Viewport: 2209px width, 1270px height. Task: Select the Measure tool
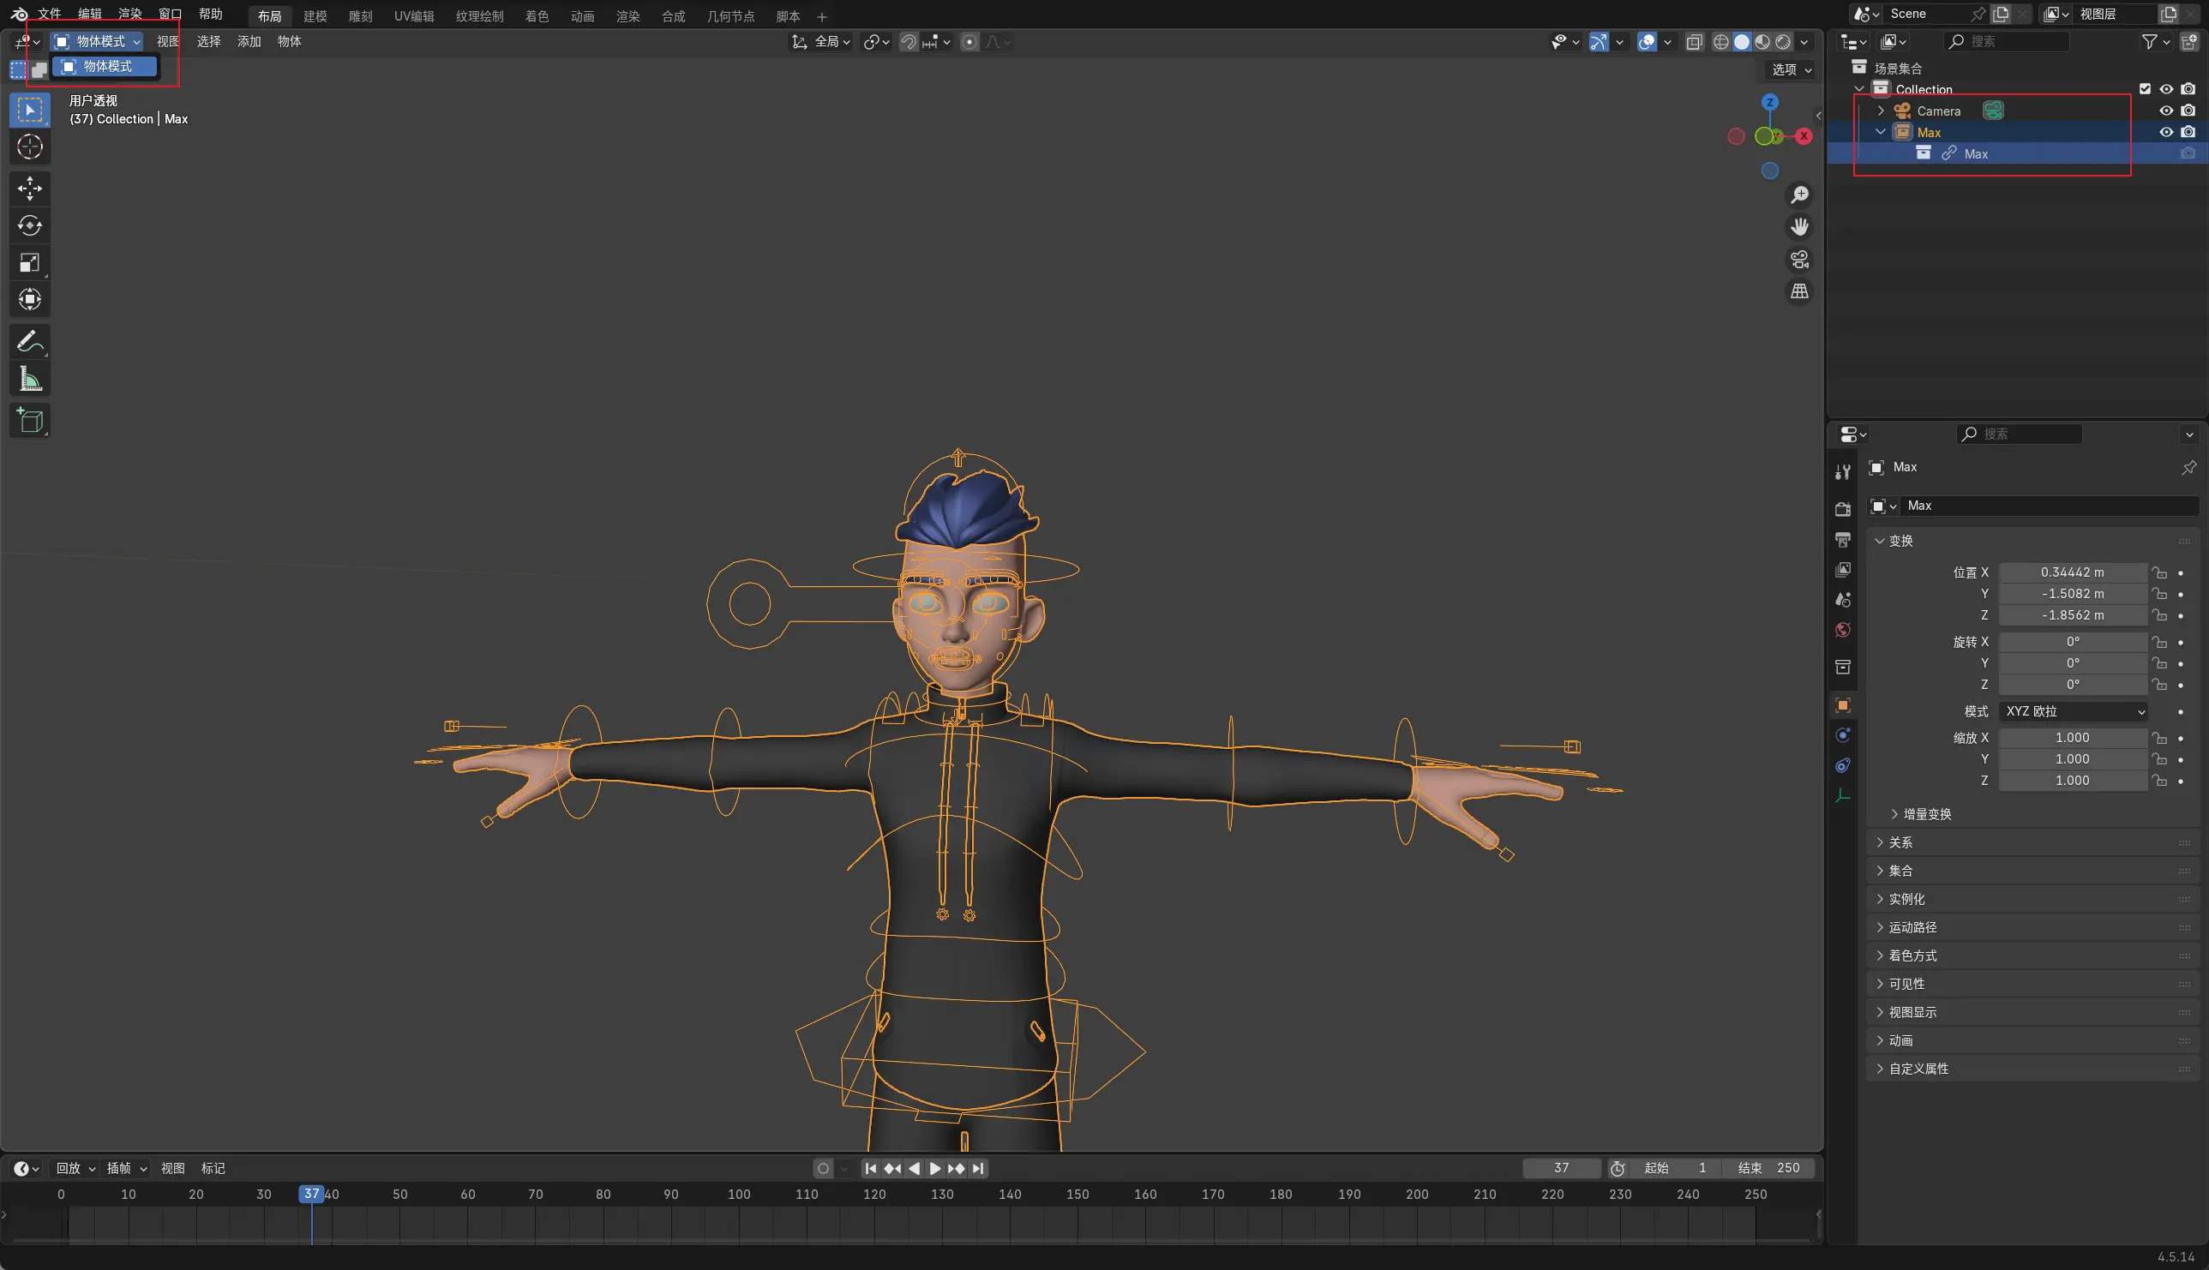[x=30, y=379]
